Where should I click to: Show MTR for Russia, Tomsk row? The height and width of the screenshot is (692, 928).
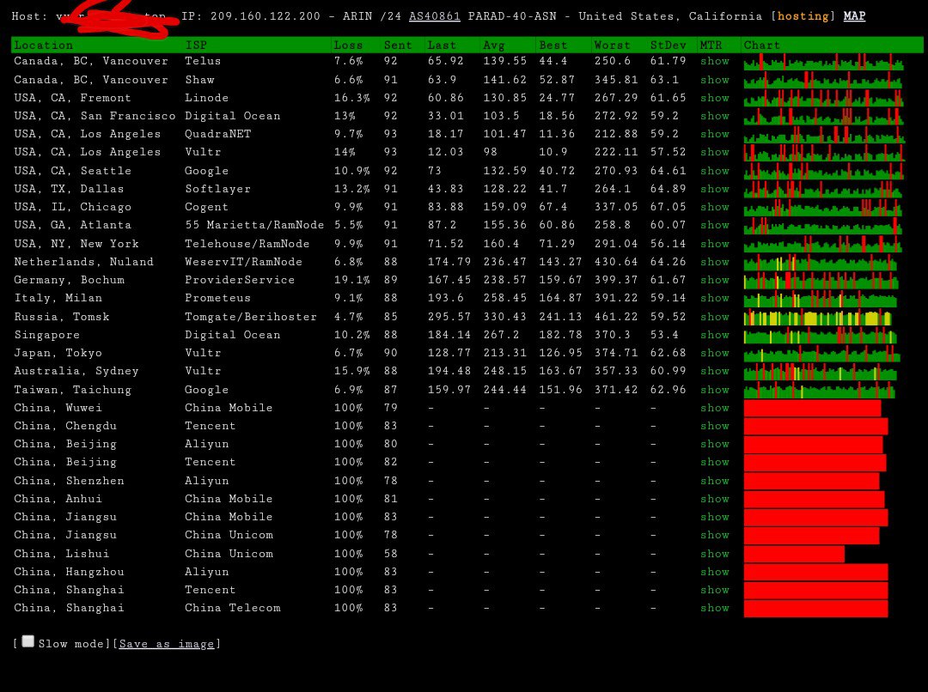[714, 317]
